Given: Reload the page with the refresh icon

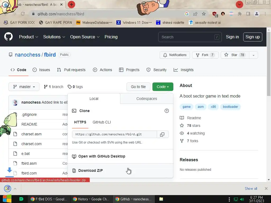Looking at the screenshot, I should [x=23, y=14].
